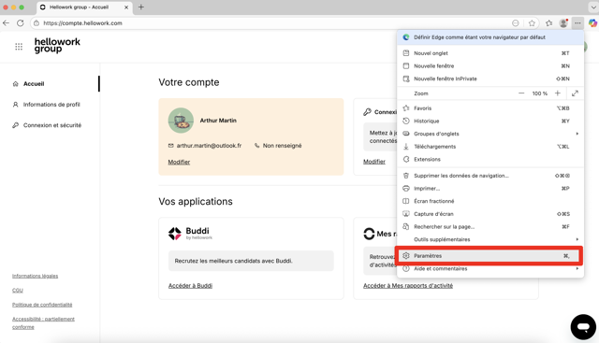Follow the Accéder à Buddi link

(x=190, y=285)
